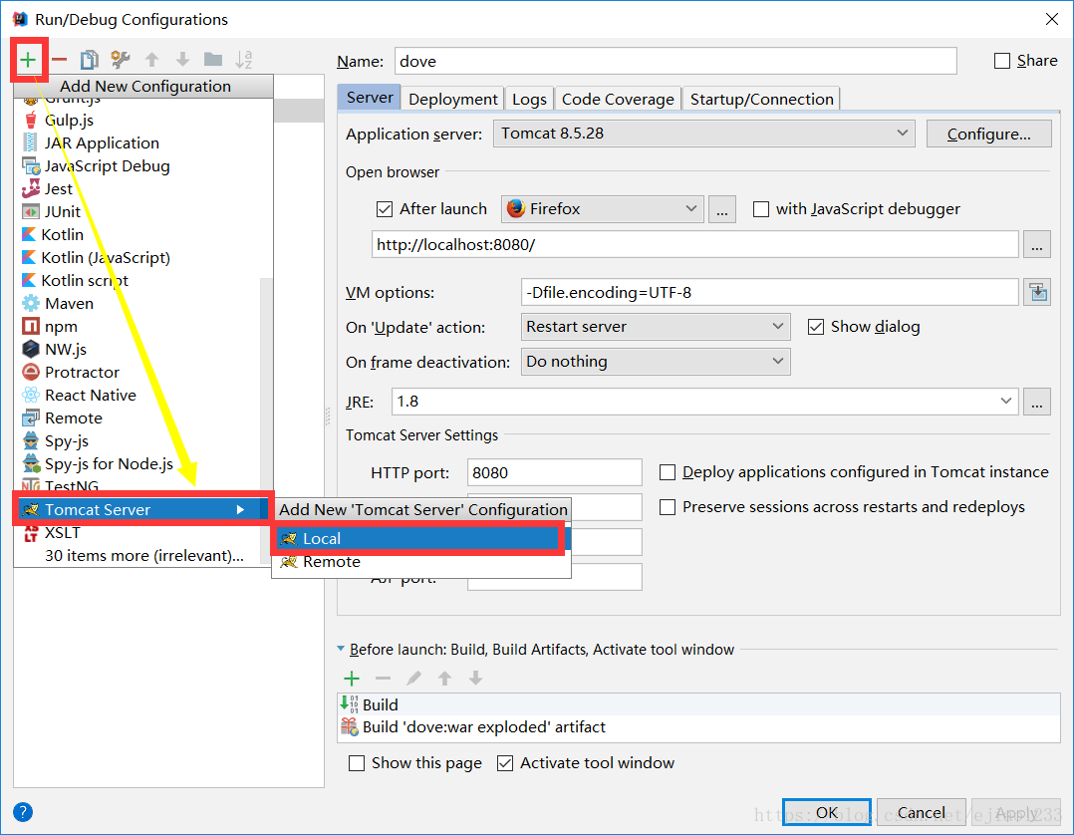Screen dimensions: 1074x835
Task: Click the Edit pencil icon in Before launch
Action: click(413, 679)
